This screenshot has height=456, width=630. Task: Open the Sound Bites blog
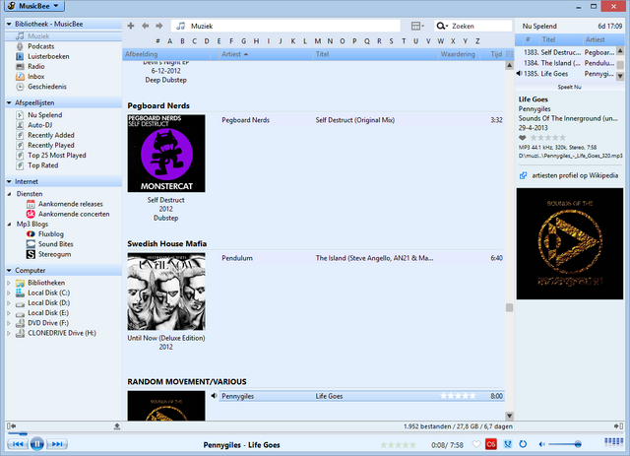(x=55, y=244)
